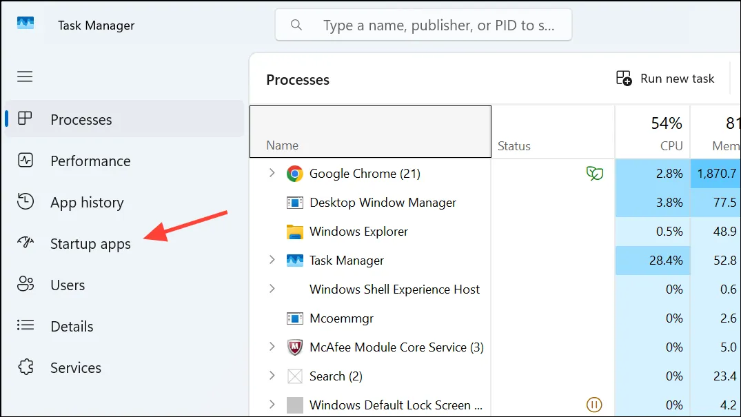Image resolution: width=741 pixels, height=417 pixels.
Task: Click the Desktop Window Manager icon
Action: click(295, 203)
